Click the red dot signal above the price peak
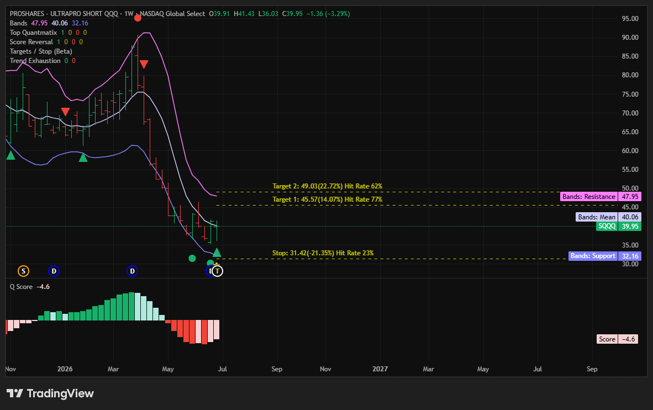This screenshot has height=410, width=653. [138, 18]
